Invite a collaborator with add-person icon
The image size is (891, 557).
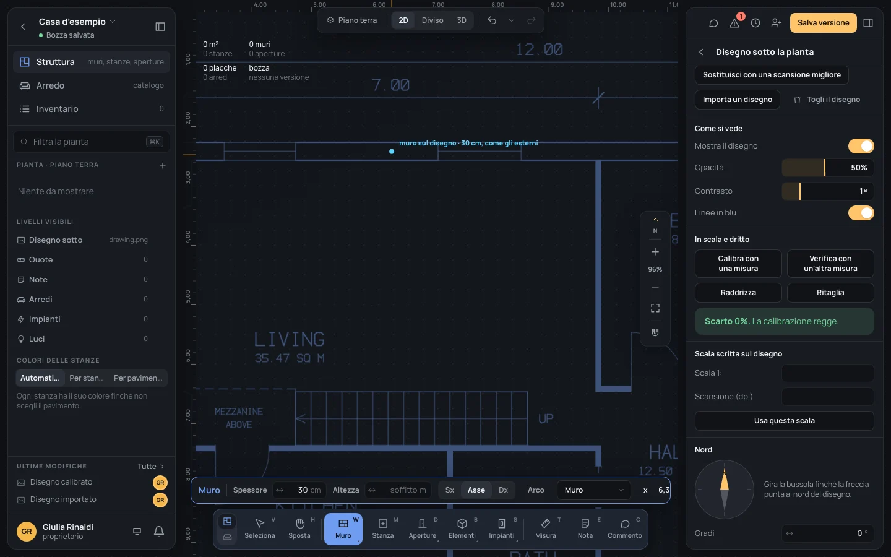tap(777, 23)
